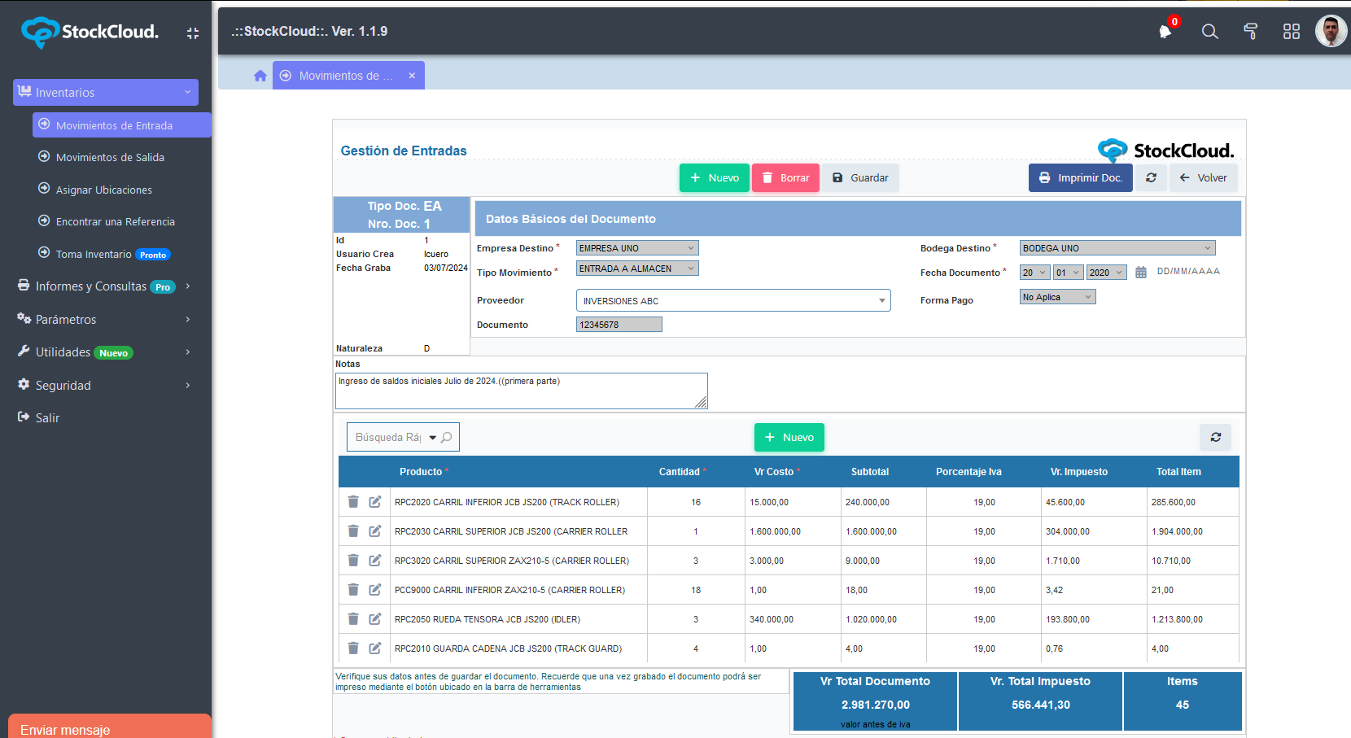Open the calendar picker for Fecha Documento
1351x738 pixels.
pyautogui.click(x=1140, y=273)
